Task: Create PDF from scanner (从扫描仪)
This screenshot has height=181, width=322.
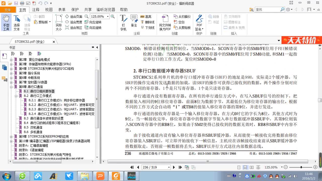Action: point(182,17)
